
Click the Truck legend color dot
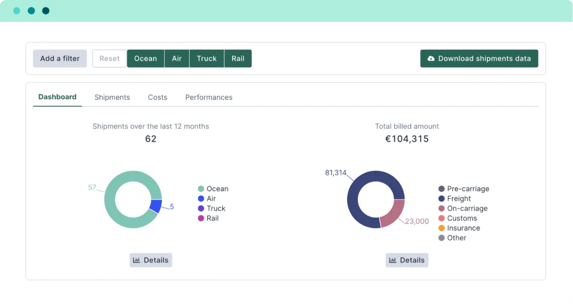200,209
